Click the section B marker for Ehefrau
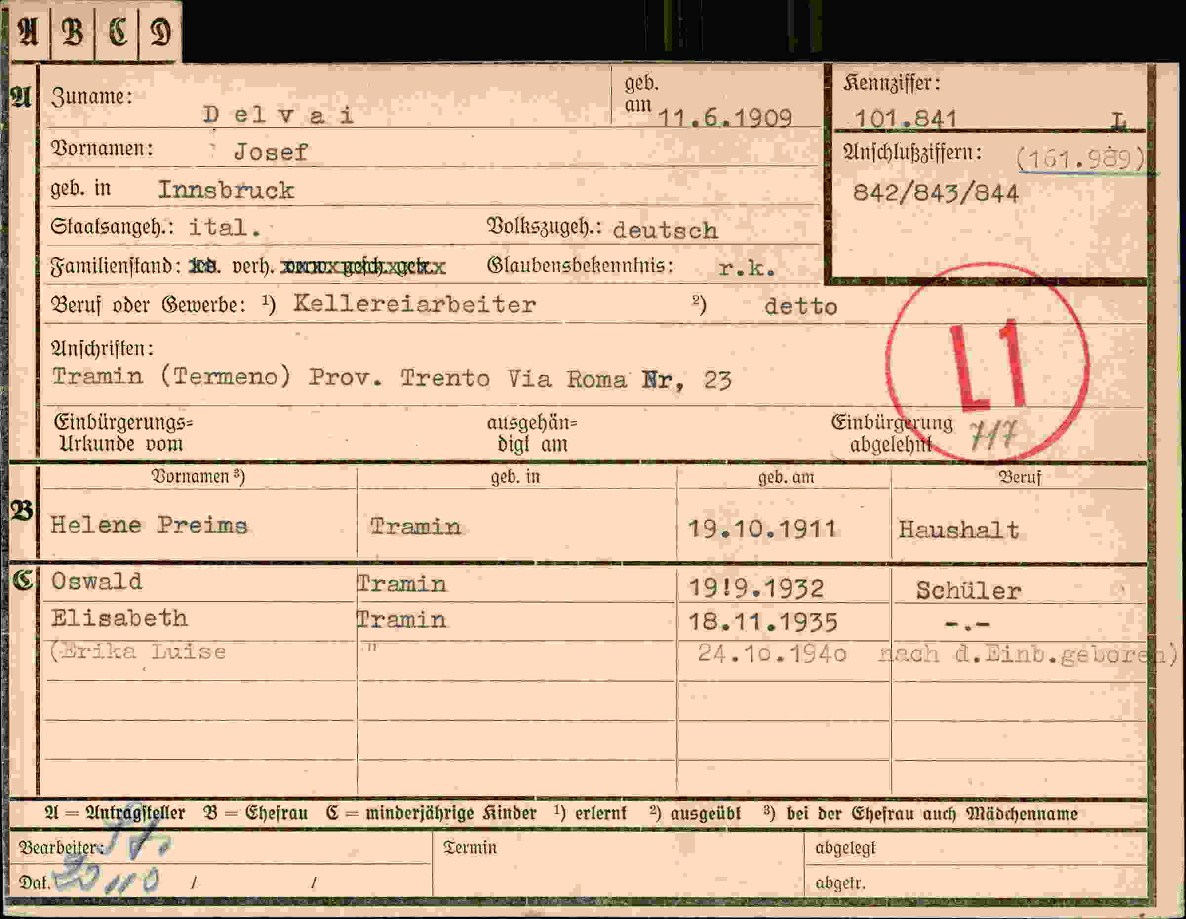This screenshot has height=919, width=1186. (22, 510)
